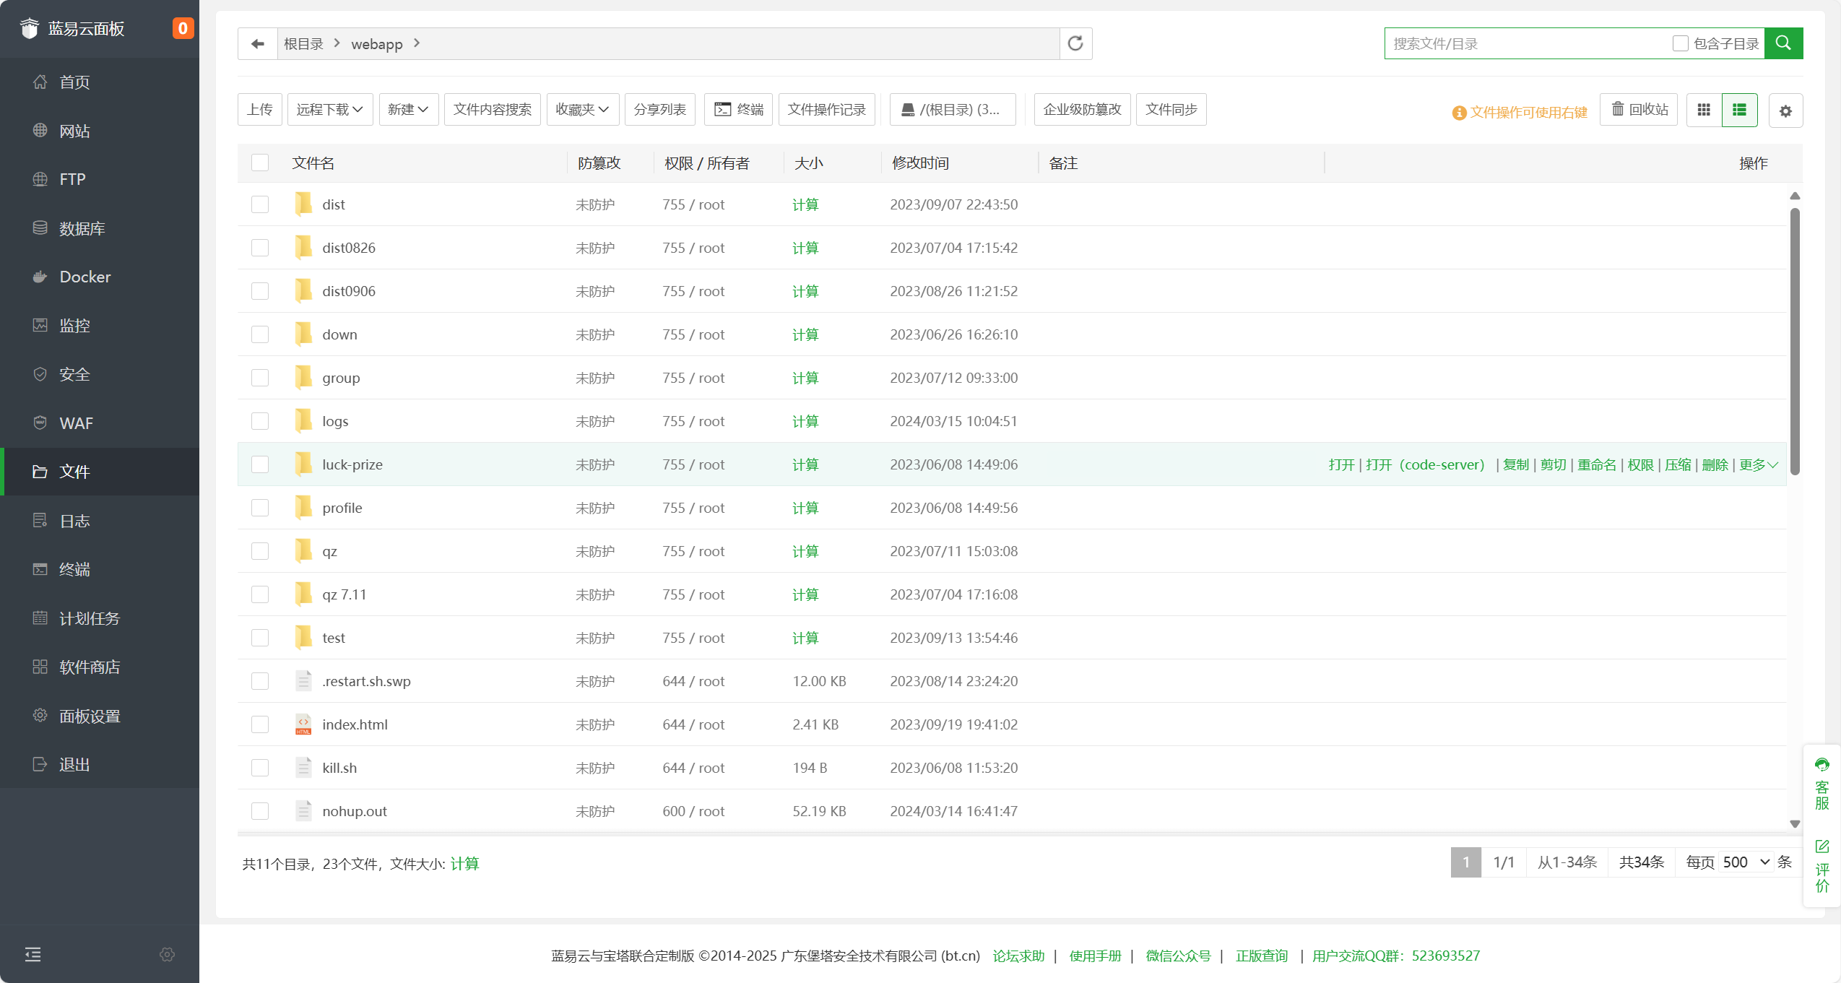Viewport: 1841px width, 983px height.
Task: Open file content search (文件内容搜索)
Action: [x=492, y=109]
